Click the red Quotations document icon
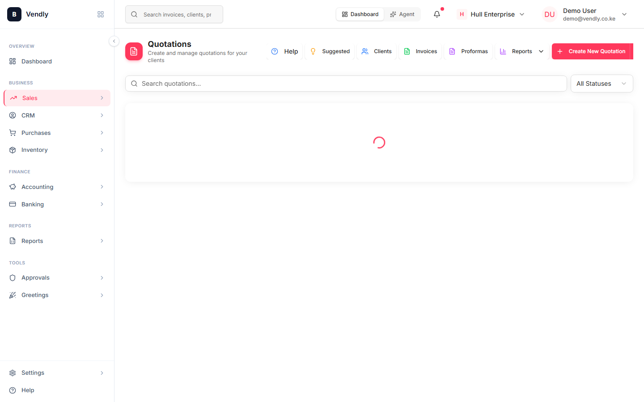The width and height of the screenshot is (644, 402). coord(134,51)
